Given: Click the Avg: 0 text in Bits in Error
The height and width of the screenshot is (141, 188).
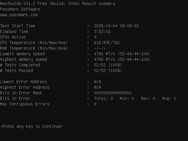Looking at the screenshot, I should 169,98.
